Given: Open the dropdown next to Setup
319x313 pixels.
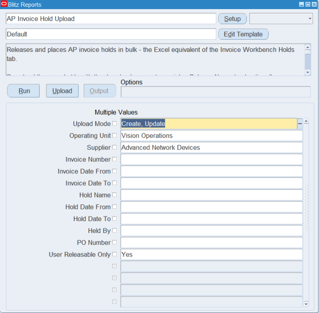Looking at the screenshot, I should click(x=281, y=19).
